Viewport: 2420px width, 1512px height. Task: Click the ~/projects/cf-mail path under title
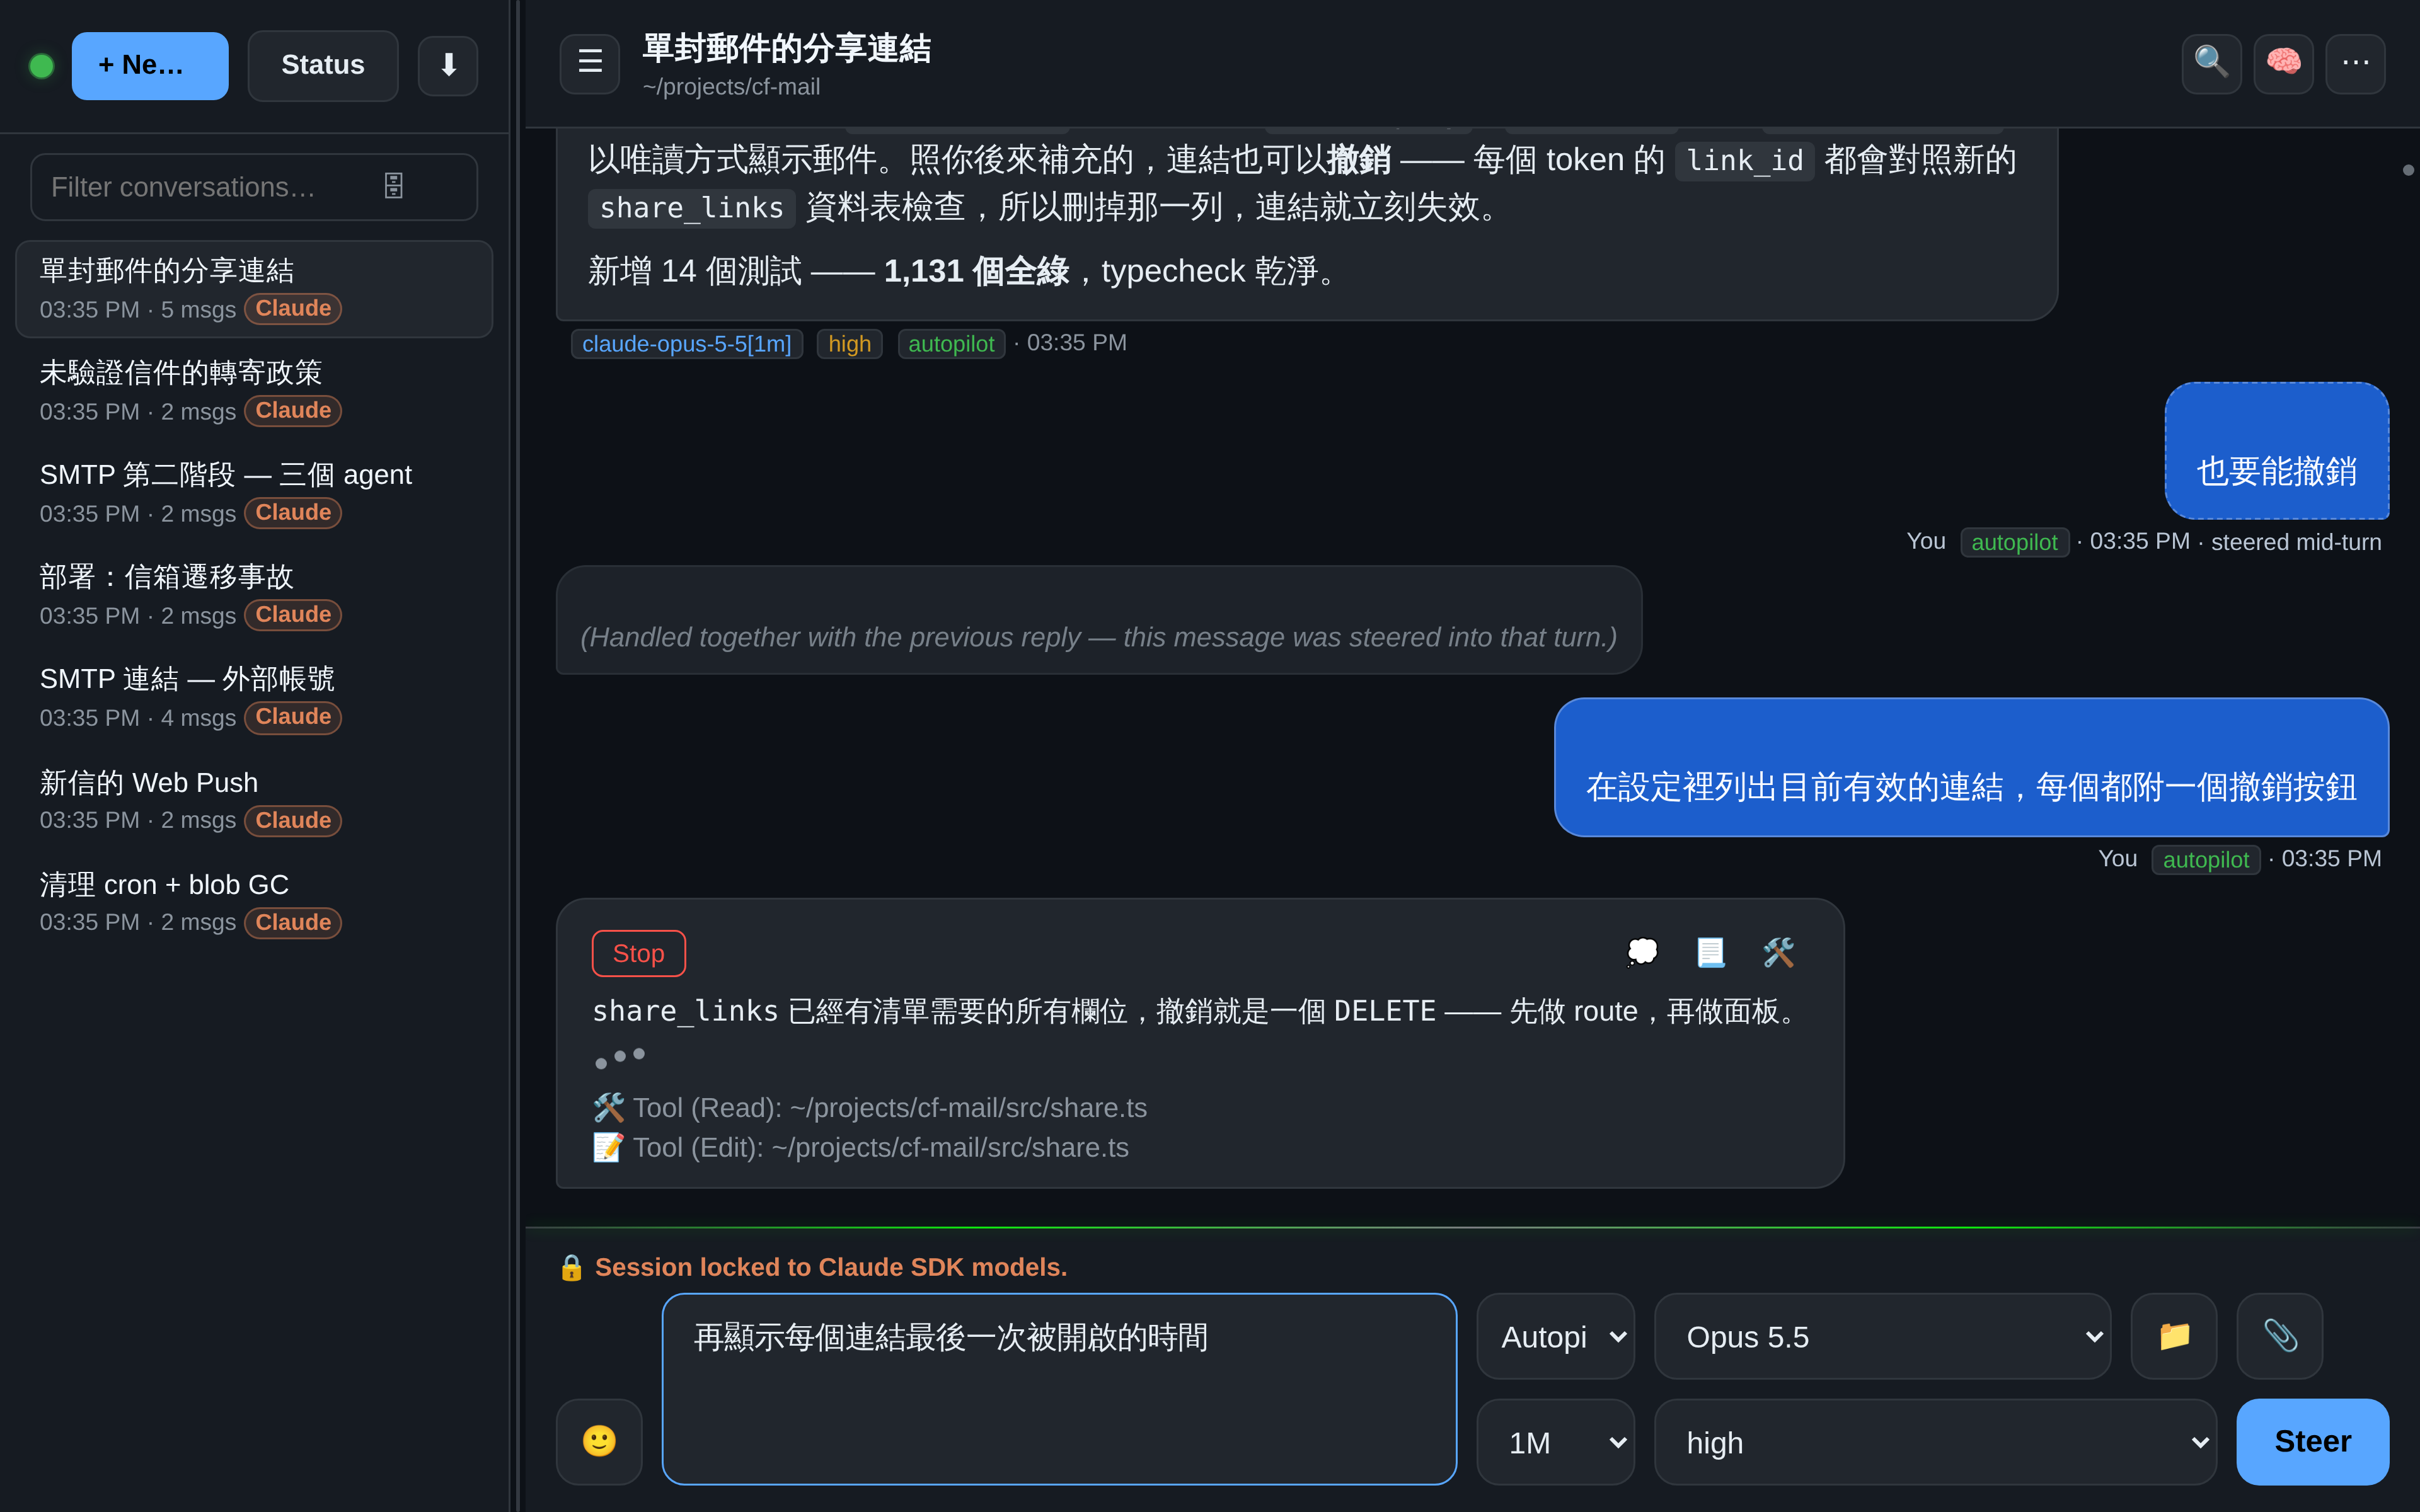(x=731, y=87)
